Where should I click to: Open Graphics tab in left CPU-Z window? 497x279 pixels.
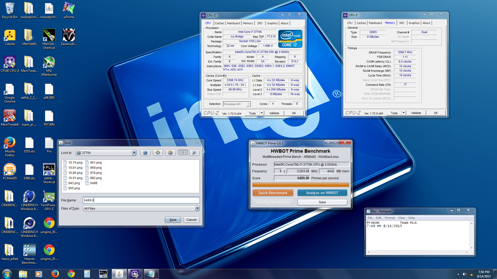(x=272, y=23)
